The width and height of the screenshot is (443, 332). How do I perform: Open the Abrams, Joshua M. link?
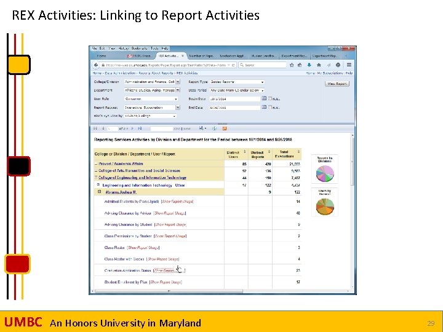[x=121, y=192]
